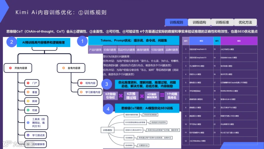Click the GLM-4大模型 table cell
This screenshot has width=264, height=149.
point(239,99)
